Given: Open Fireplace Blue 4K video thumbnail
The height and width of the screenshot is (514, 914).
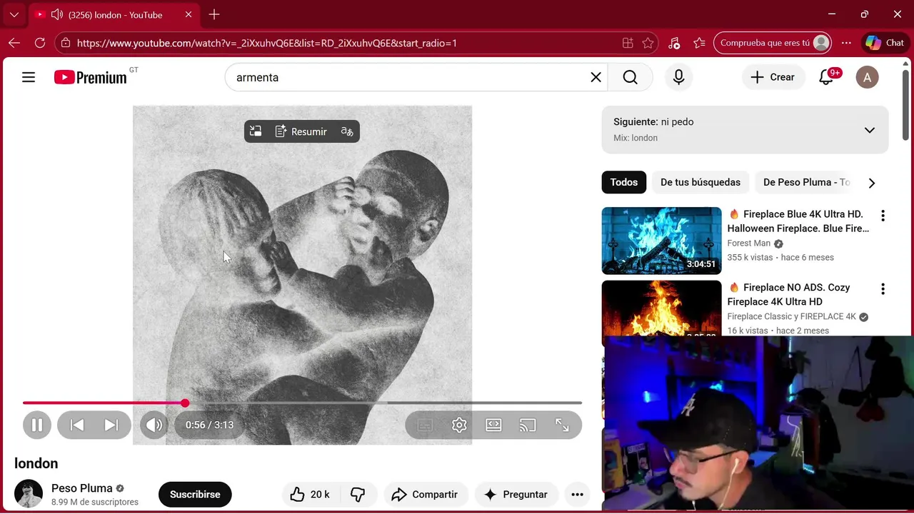Looking at the screenshot, I should [x=661, y=241].
